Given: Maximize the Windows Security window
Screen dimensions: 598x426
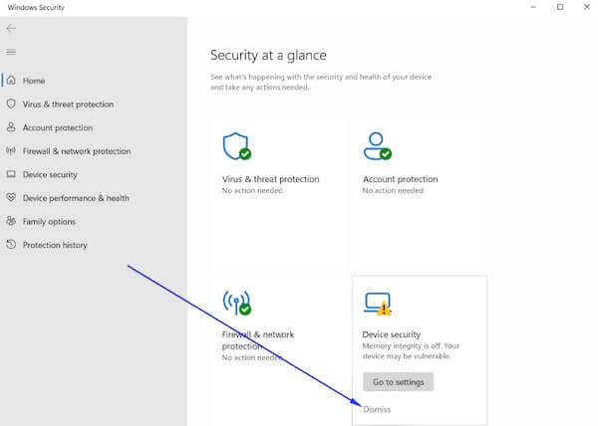Looking at the screenshot, I should click(560, 8).
